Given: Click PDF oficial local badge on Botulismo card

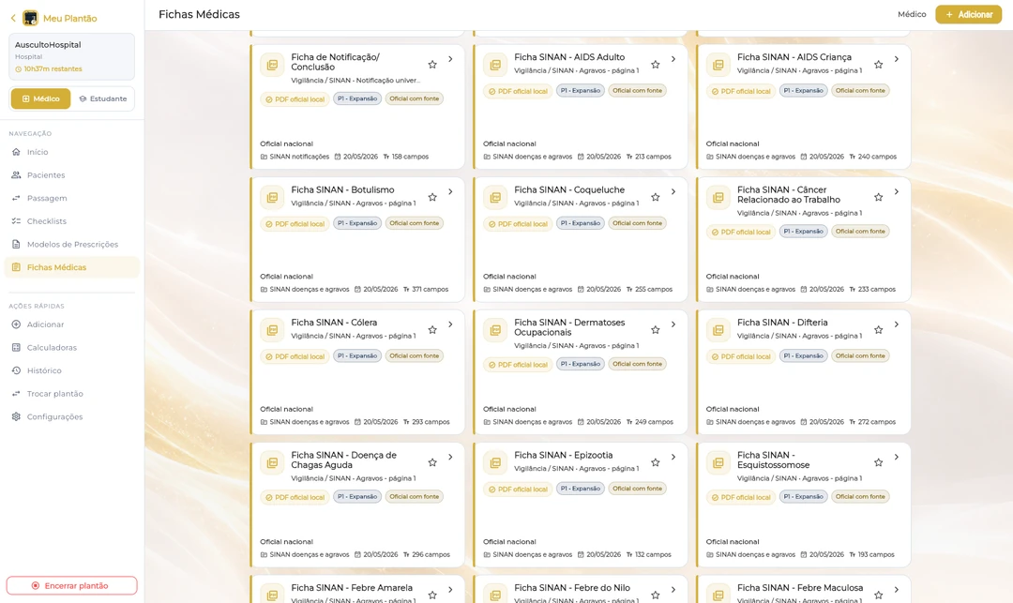Looking at the screenshot, I should (295, 224).
